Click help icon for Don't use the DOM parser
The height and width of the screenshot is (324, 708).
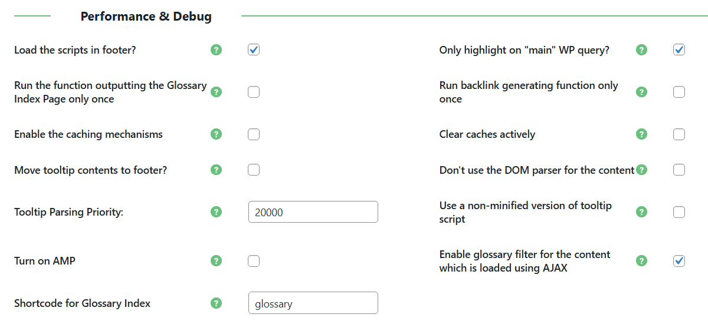point(641,170)
